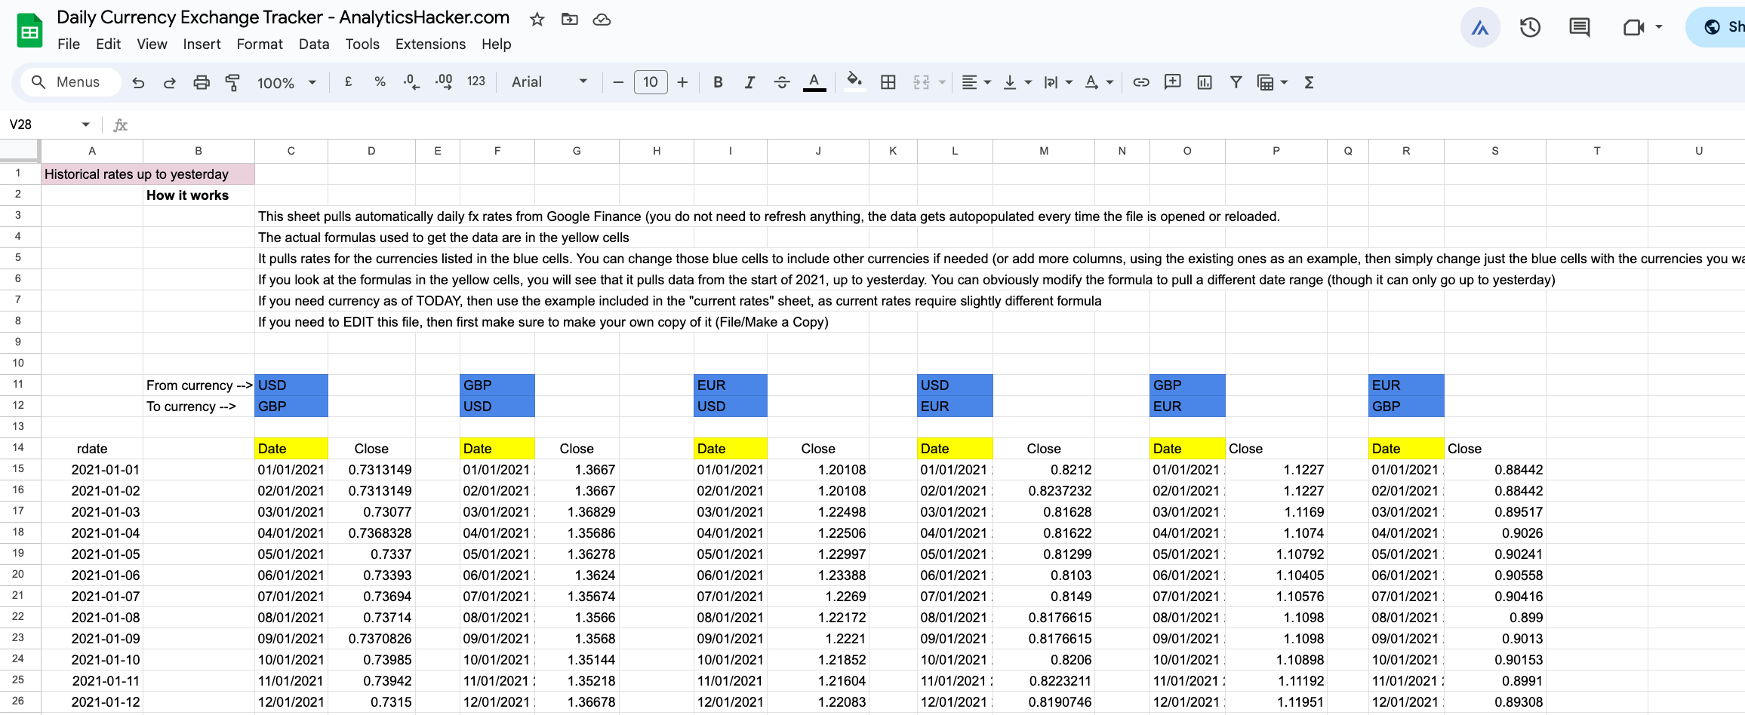1745x715 pixels.
Task: Expand the horizontal align dropdown
Action: coord(976,83)
